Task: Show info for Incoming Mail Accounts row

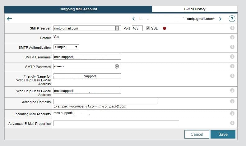Action: click(x=232, y=113)
